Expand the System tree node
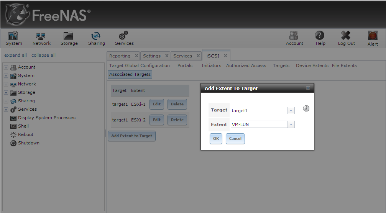Image resolution: width=386 pixels, height=213 pixels. pyautogui.click(x=6, y=75)
